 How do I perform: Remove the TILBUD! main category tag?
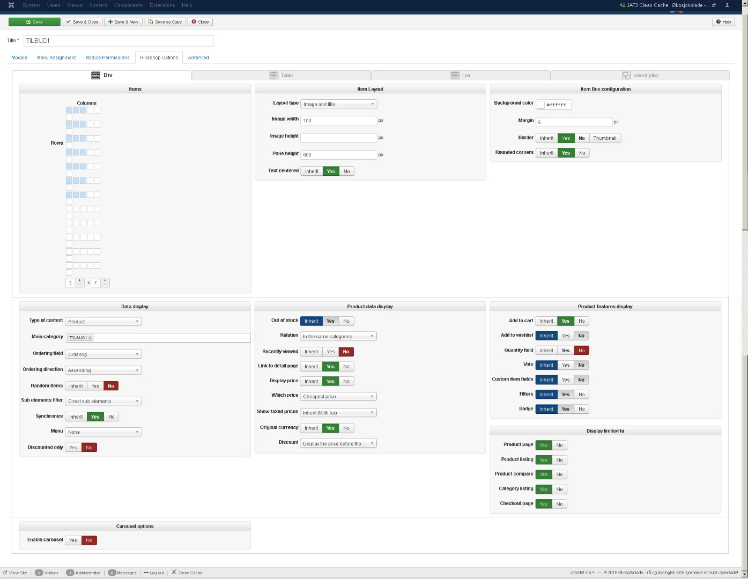click(90, 338)
